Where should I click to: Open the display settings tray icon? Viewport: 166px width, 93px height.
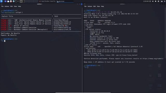(x=150, y=1)
